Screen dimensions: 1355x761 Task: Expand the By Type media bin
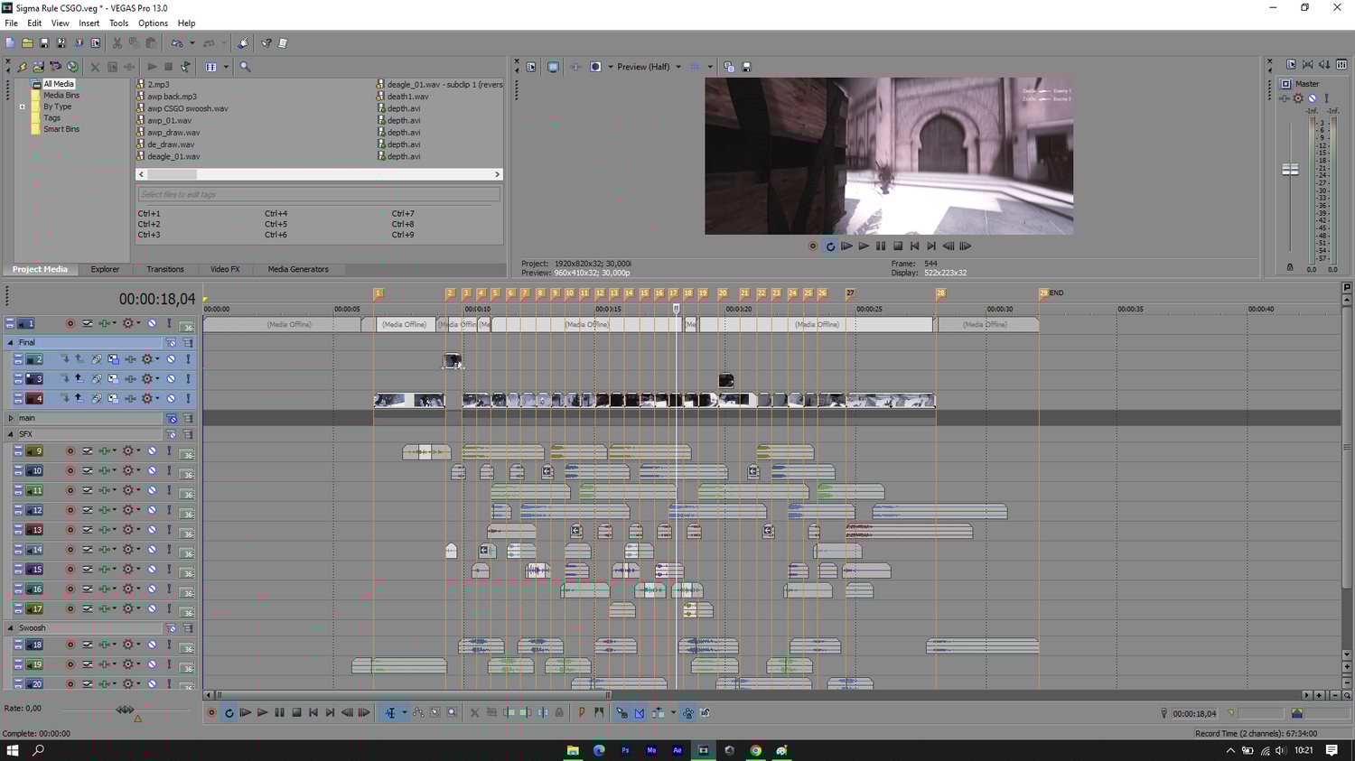pos(23,107)
